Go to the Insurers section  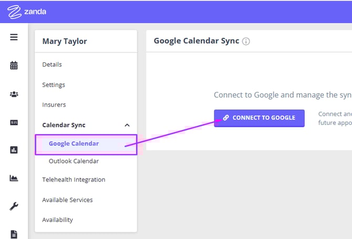(54, 105)
